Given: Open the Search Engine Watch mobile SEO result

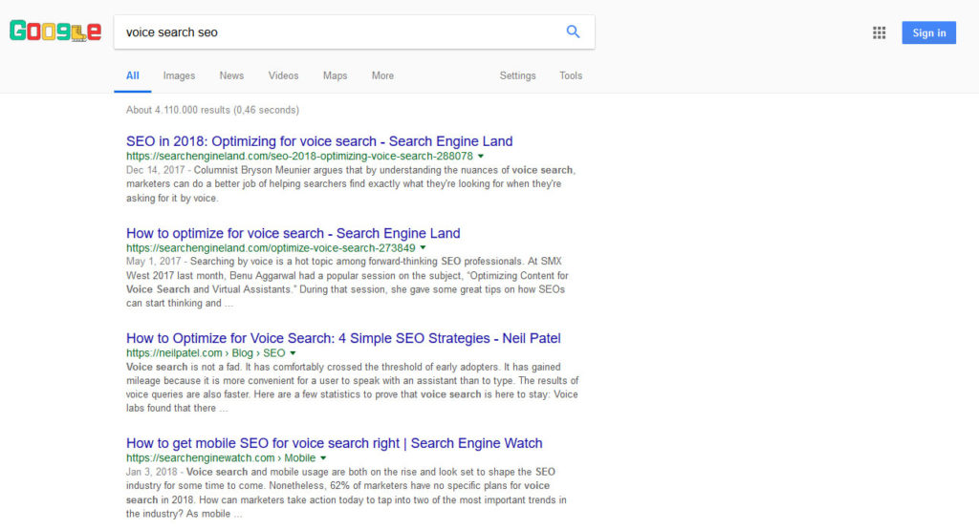Looking at the screenshot, I should 334,443.
